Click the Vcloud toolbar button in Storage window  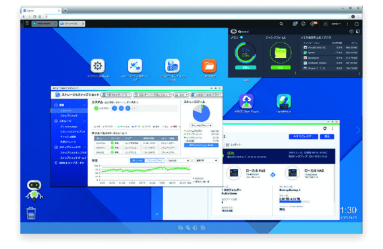(x=206, y=95)
